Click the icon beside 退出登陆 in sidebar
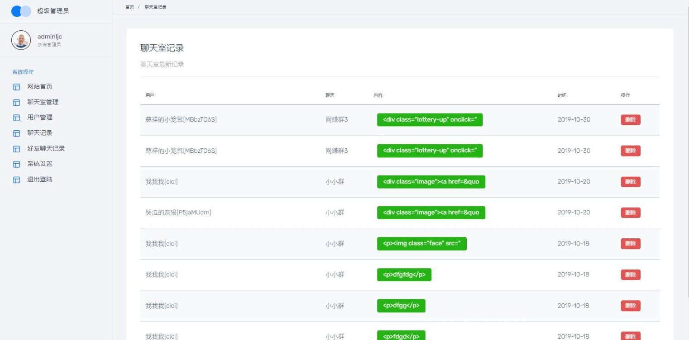The width and height of the screenshot is (689, 340). click(17, 179)
